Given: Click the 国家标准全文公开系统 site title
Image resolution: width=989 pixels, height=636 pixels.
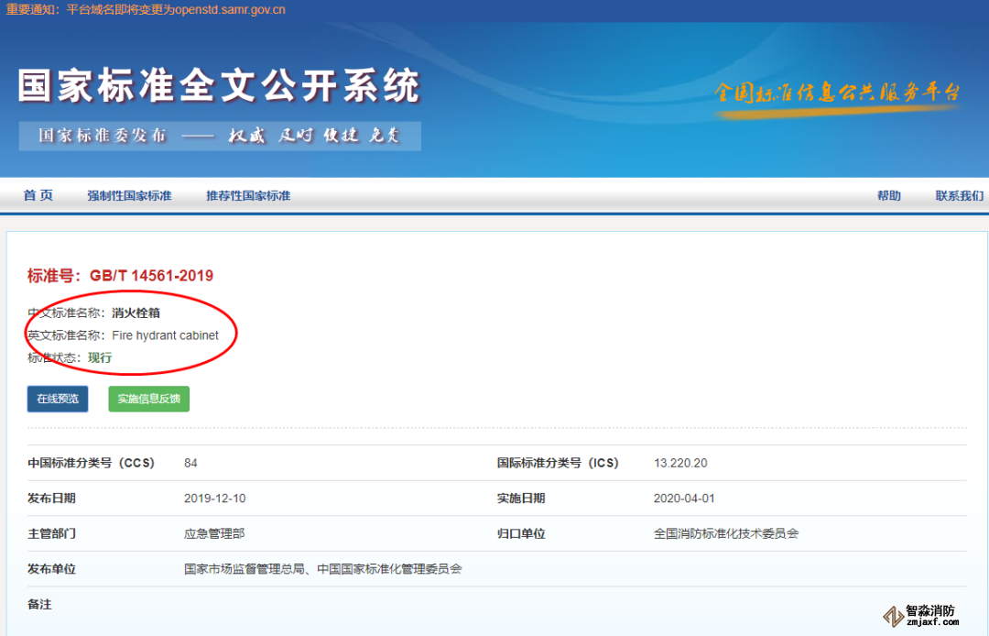Looking at the screenshot, I should pos(219,86).
